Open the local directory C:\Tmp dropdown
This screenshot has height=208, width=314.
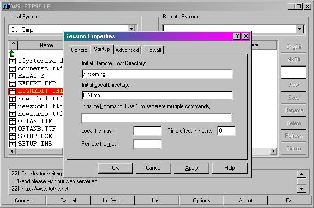pyautogui.click(x=132, y=29)
